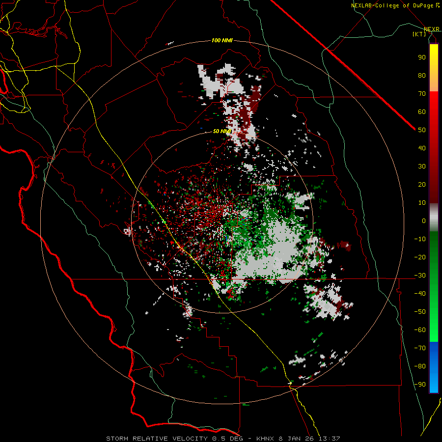442x442 pixels.
Task: Click the blue bottom band of the color bar
Action: tap(434, 367)
